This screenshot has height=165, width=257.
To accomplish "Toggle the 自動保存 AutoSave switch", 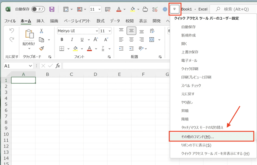I will coord(38,9).
